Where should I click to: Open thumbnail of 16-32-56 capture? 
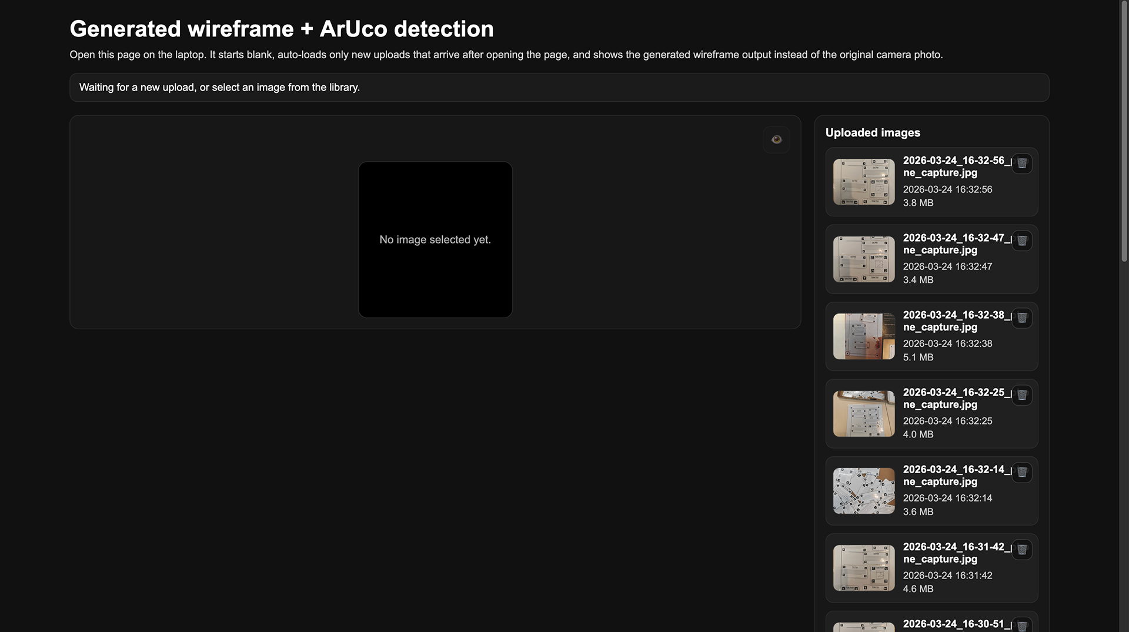click(864, 182)
